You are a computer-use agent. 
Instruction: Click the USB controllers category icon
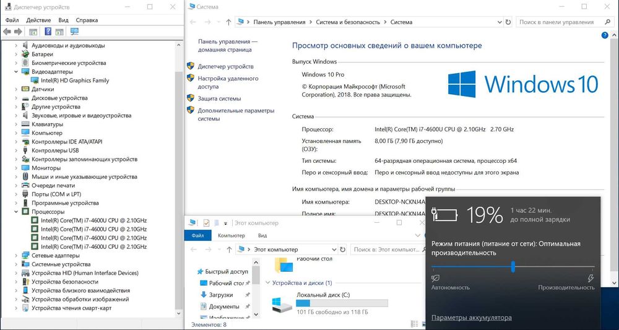pyautogui.click(x=25, y=150)
